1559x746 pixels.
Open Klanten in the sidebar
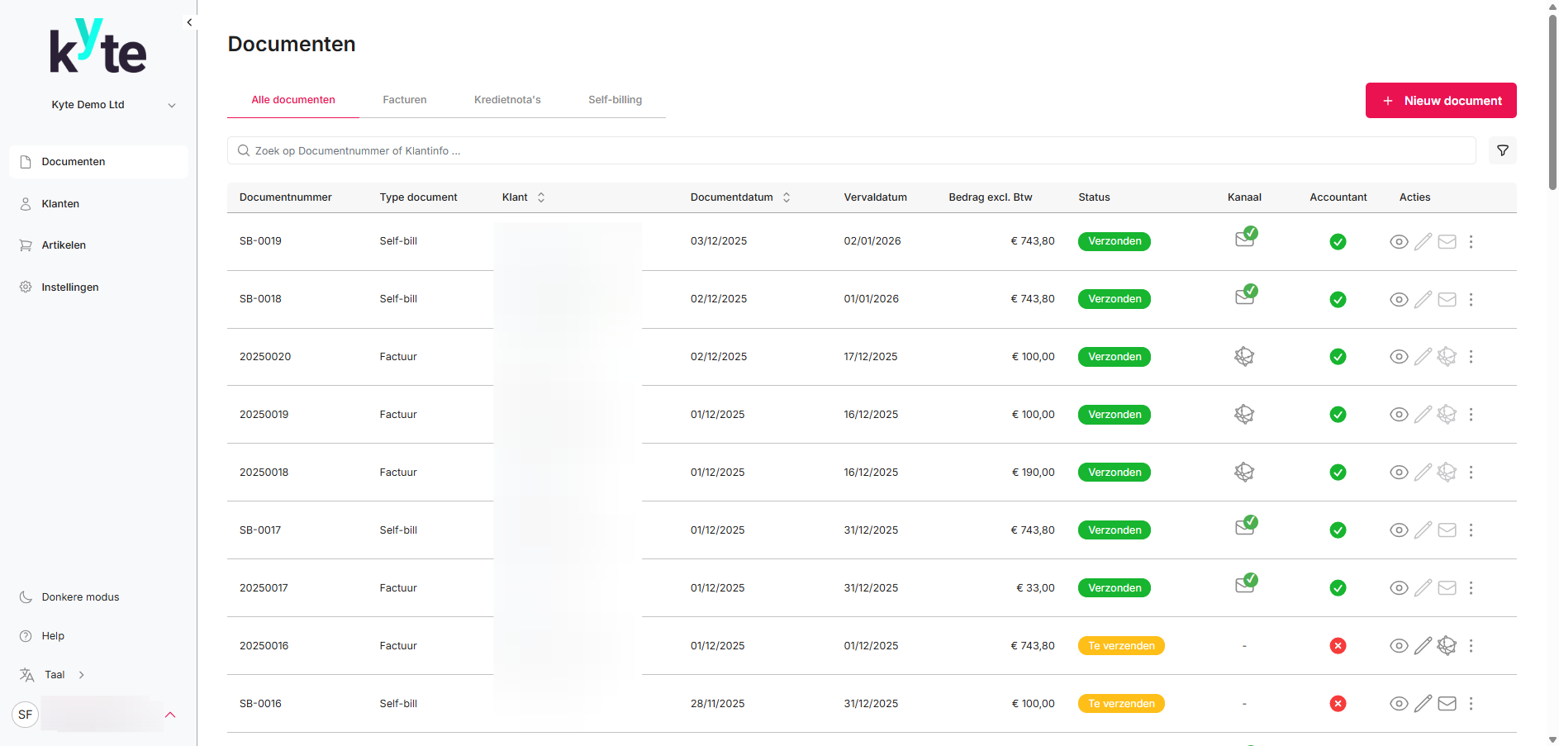click(x=60, y=204)
